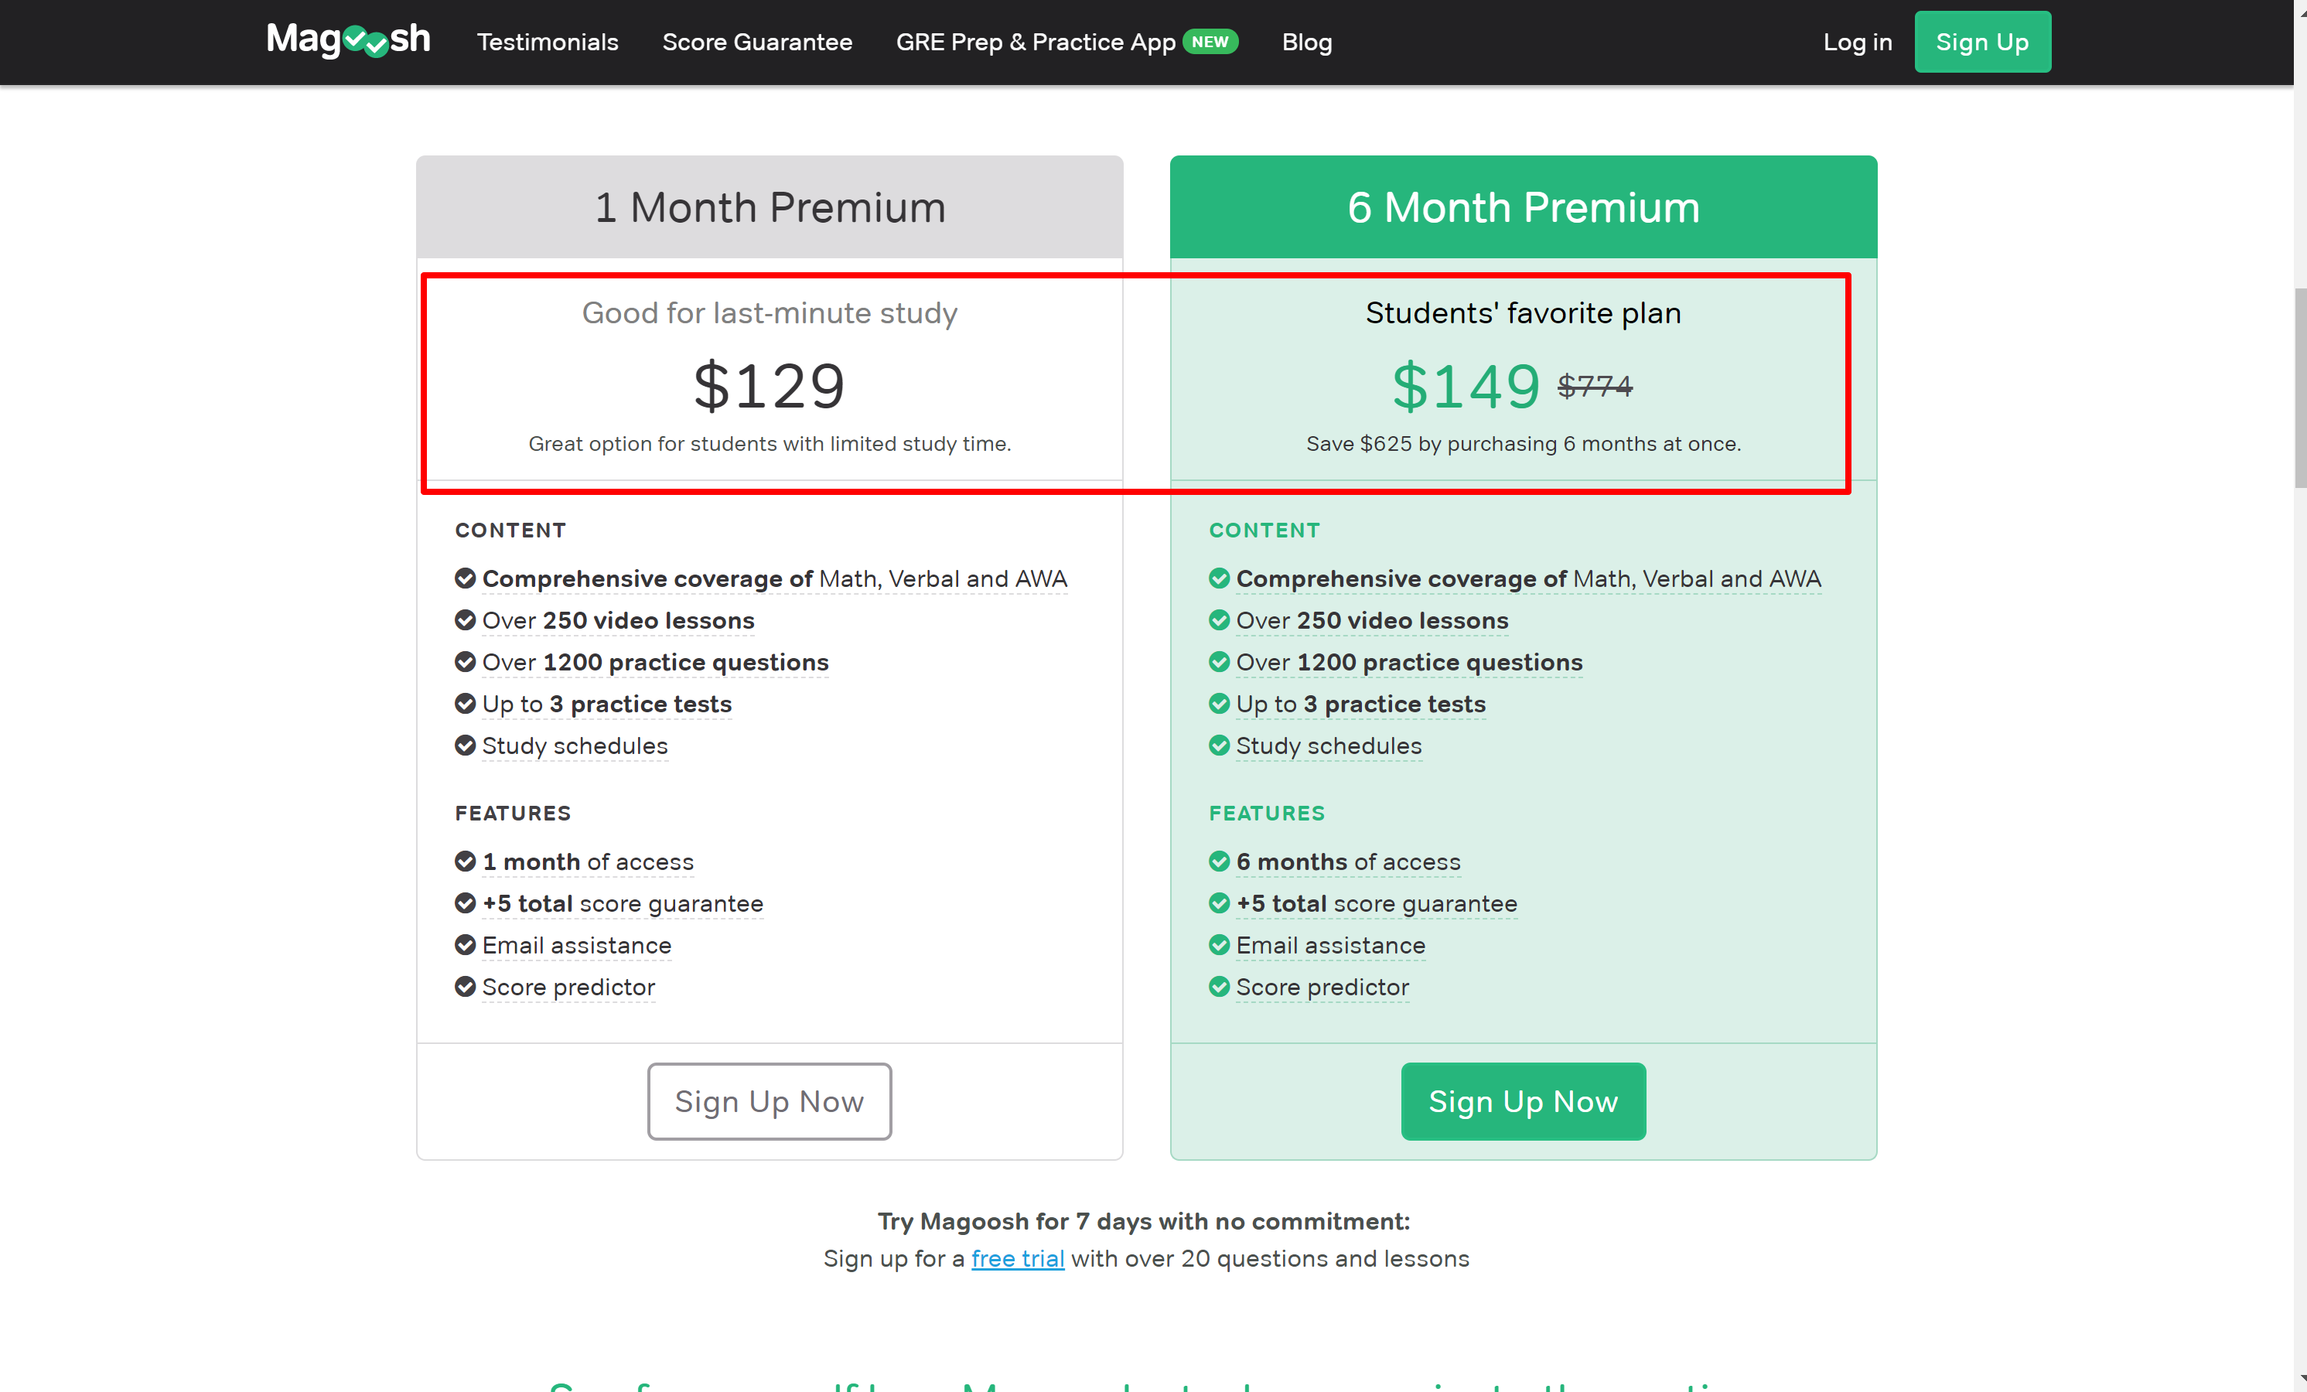
Task: Select the checkmark beside 1 month of access
Action: pyautogui.click(x=466, y=861)
